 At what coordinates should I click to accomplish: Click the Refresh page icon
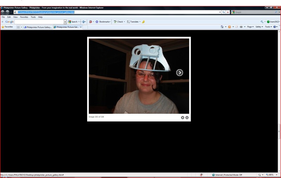click(224, 12)
